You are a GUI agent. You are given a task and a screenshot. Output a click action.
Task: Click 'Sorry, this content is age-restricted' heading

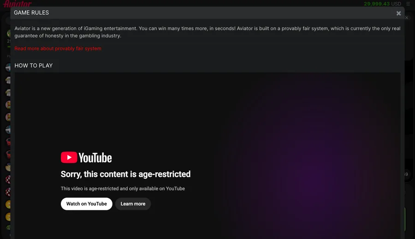(125, 174)
